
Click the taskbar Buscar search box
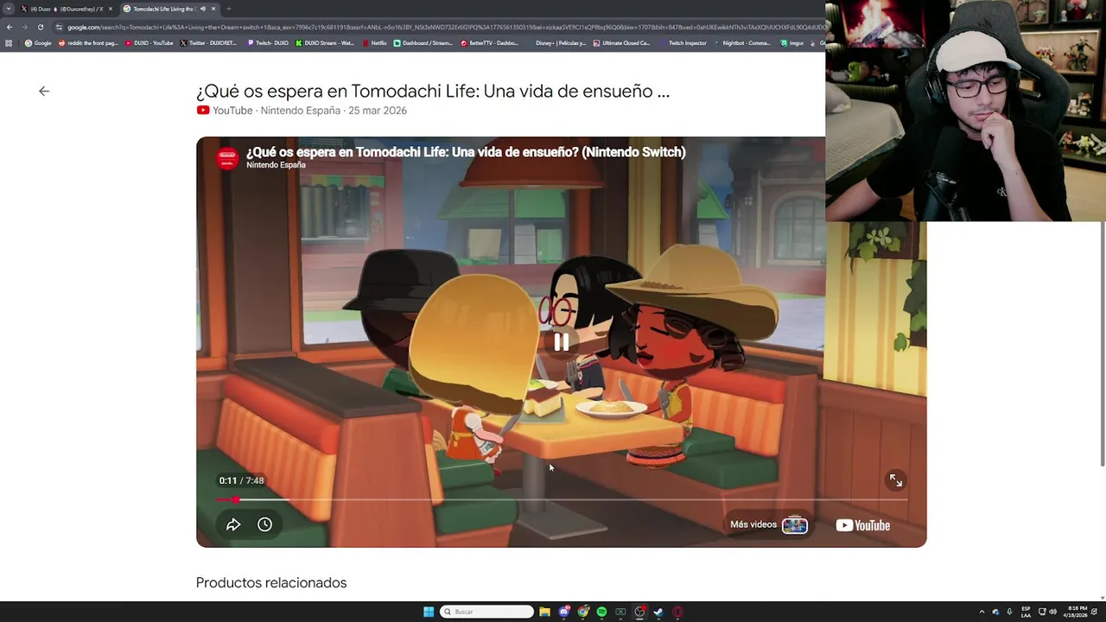pyautogui.click(x=486, y=612)
